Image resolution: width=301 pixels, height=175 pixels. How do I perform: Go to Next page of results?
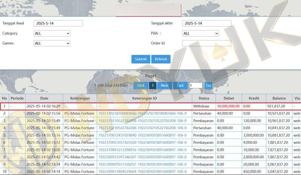tap(164, 85)
